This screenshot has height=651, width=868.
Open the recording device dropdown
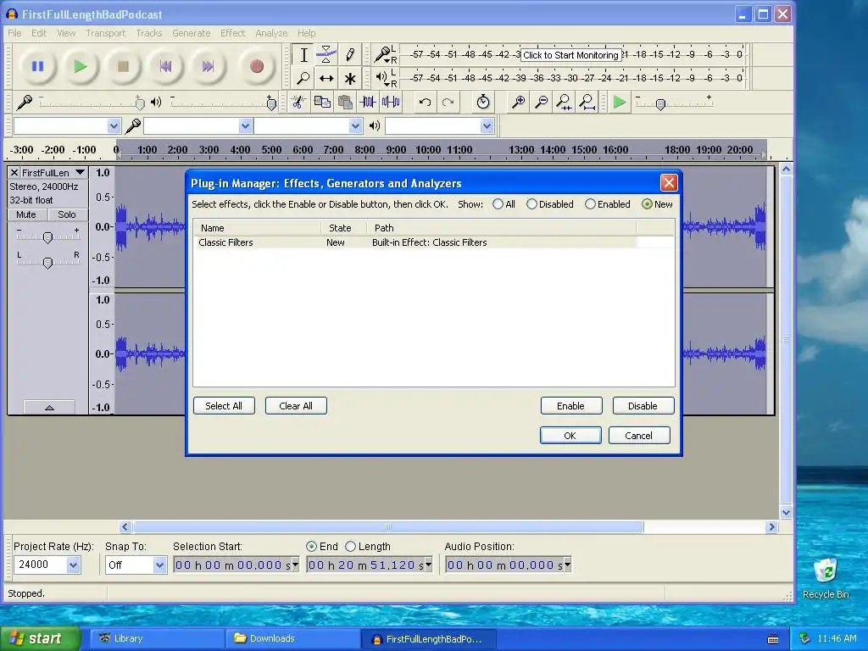(x=245, y=126)
